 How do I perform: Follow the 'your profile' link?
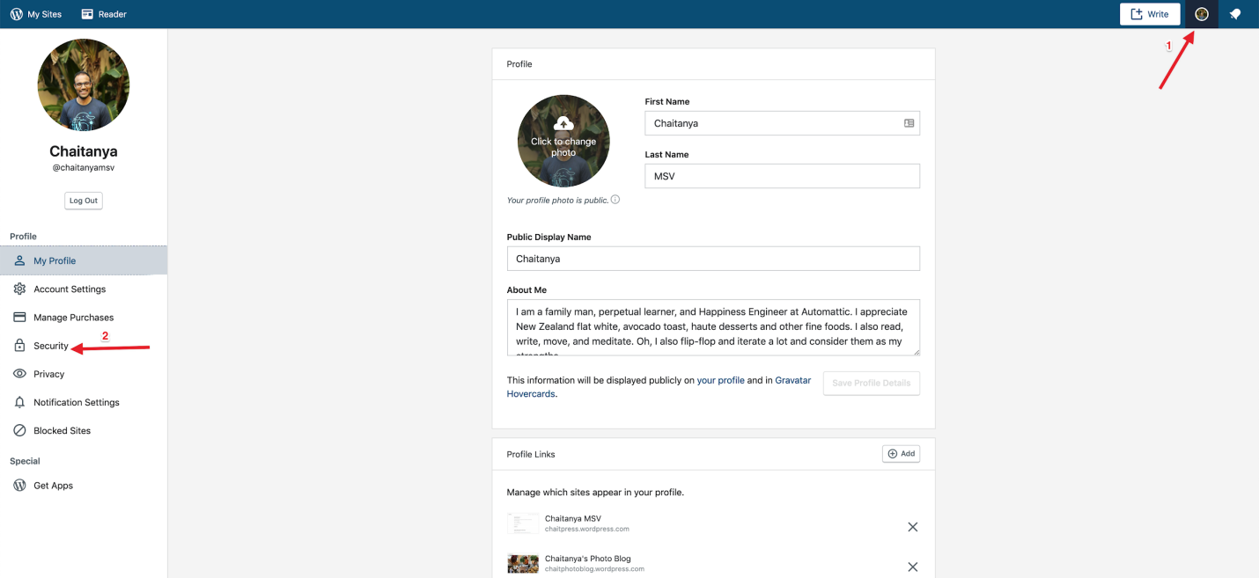click(x=720, y=380)
